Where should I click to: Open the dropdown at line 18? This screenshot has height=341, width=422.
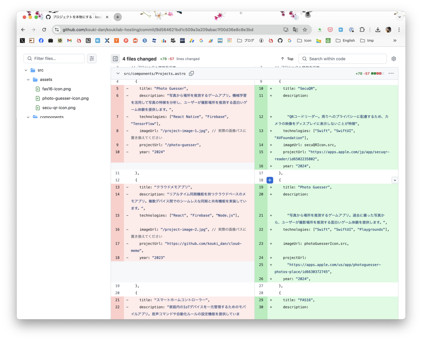click(x=395, y=180)
